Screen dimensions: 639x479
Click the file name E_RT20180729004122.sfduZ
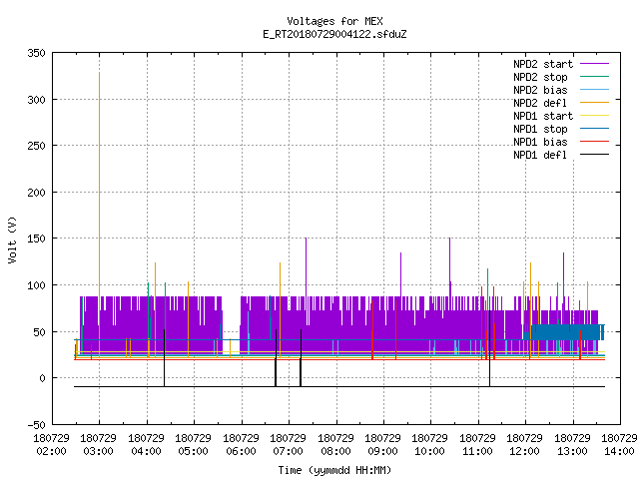tap(334, 34)
